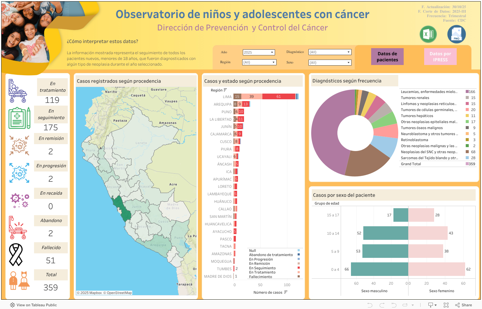Switch to Datos por IPRESS tab

(440, 57)
